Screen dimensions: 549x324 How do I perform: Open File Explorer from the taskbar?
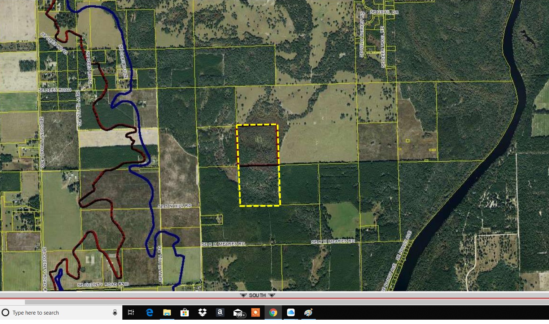click(x=167, y=312)
